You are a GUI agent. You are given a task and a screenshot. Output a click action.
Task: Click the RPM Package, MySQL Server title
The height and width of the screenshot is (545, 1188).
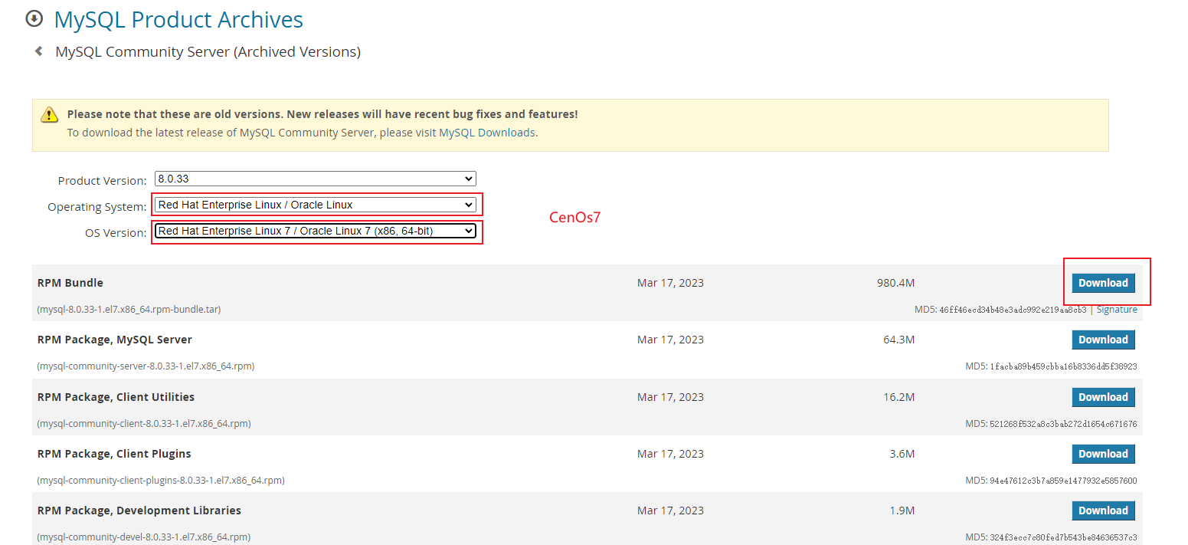tap(114, 340)
